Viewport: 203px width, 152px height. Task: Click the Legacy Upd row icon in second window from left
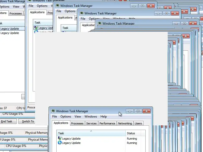(x=36, y=28)
